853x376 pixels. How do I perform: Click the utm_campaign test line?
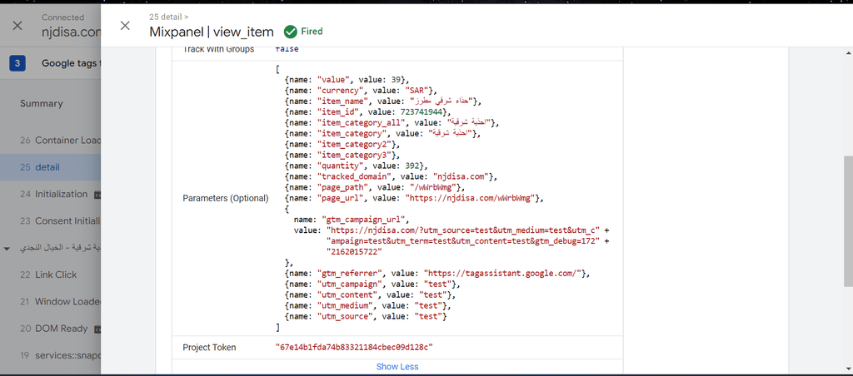tap(372, 284)
